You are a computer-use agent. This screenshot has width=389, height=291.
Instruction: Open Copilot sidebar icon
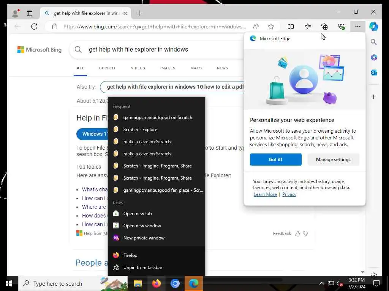coord(374,27)
